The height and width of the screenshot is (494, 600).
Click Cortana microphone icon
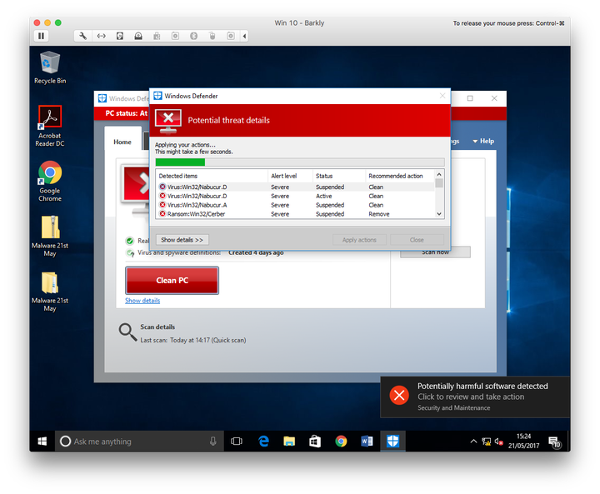[x=213, y=442]
